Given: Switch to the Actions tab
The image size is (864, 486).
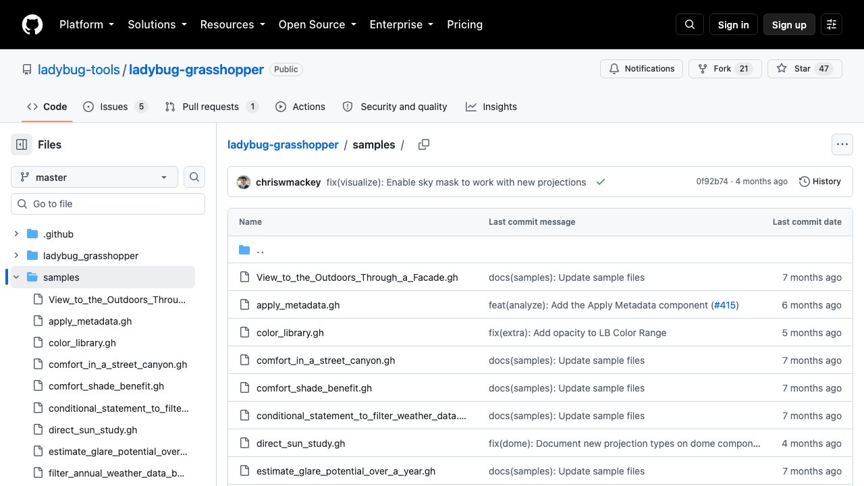Looking at the screenshot, I should point(300,107).
